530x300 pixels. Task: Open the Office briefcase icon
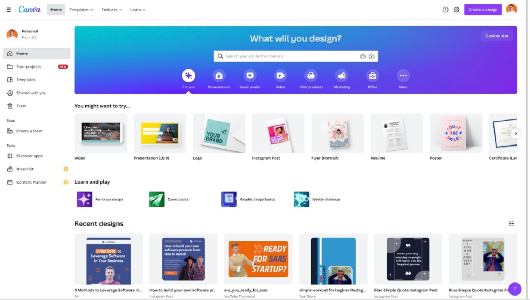pyautogui.click(x=372, y=76)
